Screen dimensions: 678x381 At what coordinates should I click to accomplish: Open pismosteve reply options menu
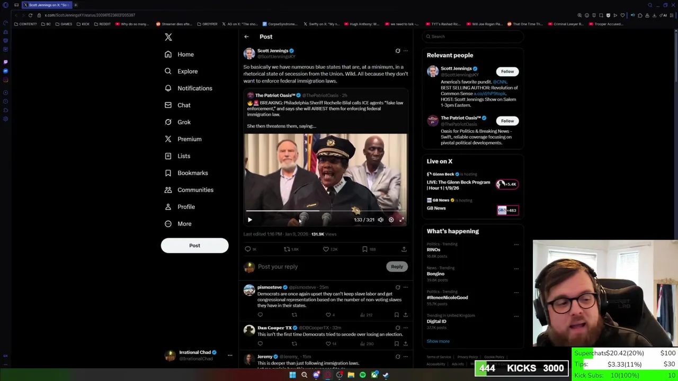coord(406,287)
